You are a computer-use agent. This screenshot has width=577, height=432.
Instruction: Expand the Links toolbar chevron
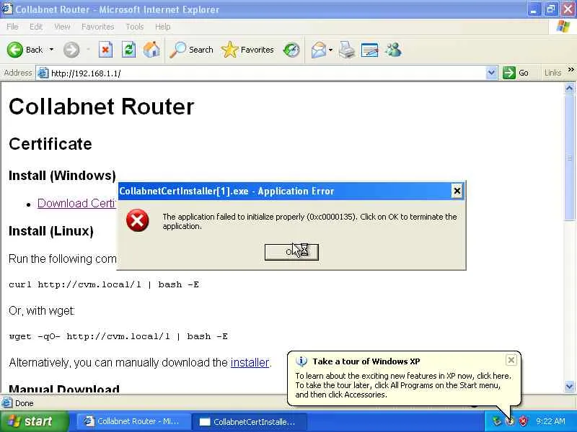[571, 69]
